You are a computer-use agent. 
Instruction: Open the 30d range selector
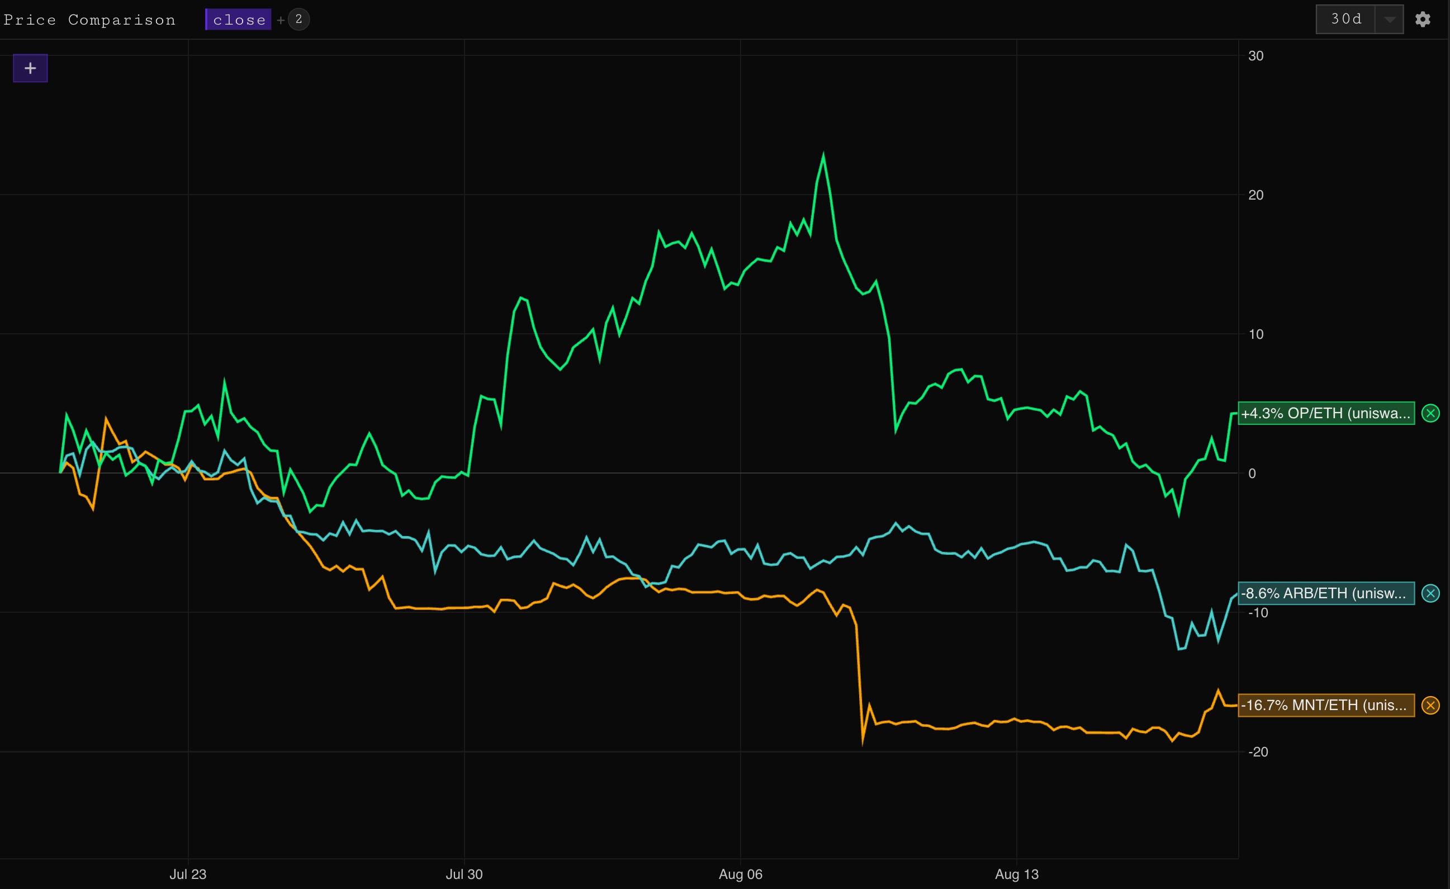(x=1346, y=20)
